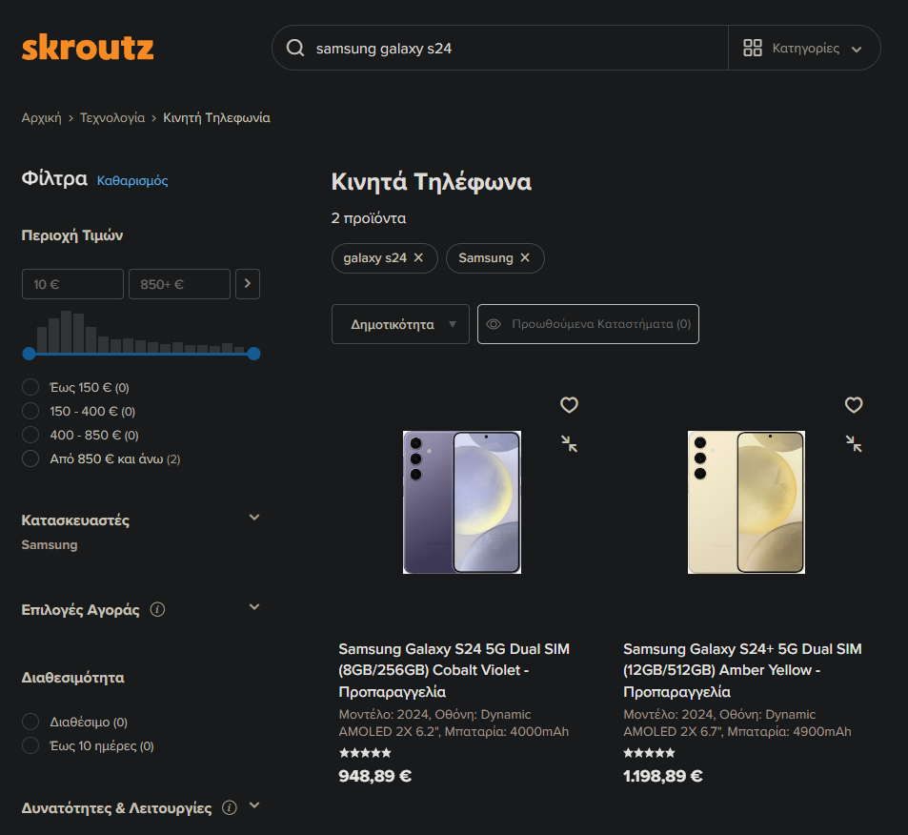Open the Amber Yellow phone image
Image resolution: width=908 pixels, height=835 pixels.
click(746, 501)
